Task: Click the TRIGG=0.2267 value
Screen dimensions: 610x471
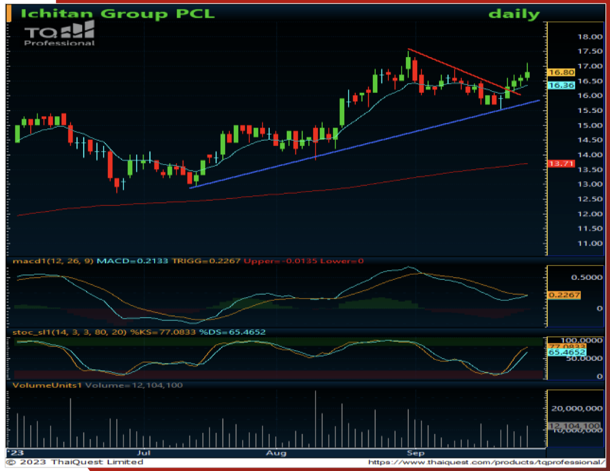Action: pos(206,261)
